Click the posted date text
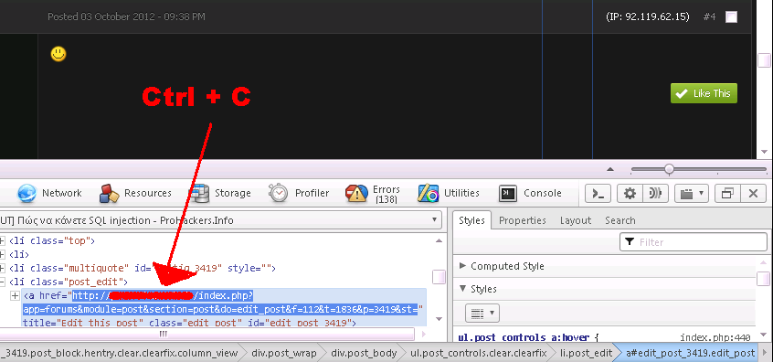Screen dimensions: 773x362 [x=126, y=16]
